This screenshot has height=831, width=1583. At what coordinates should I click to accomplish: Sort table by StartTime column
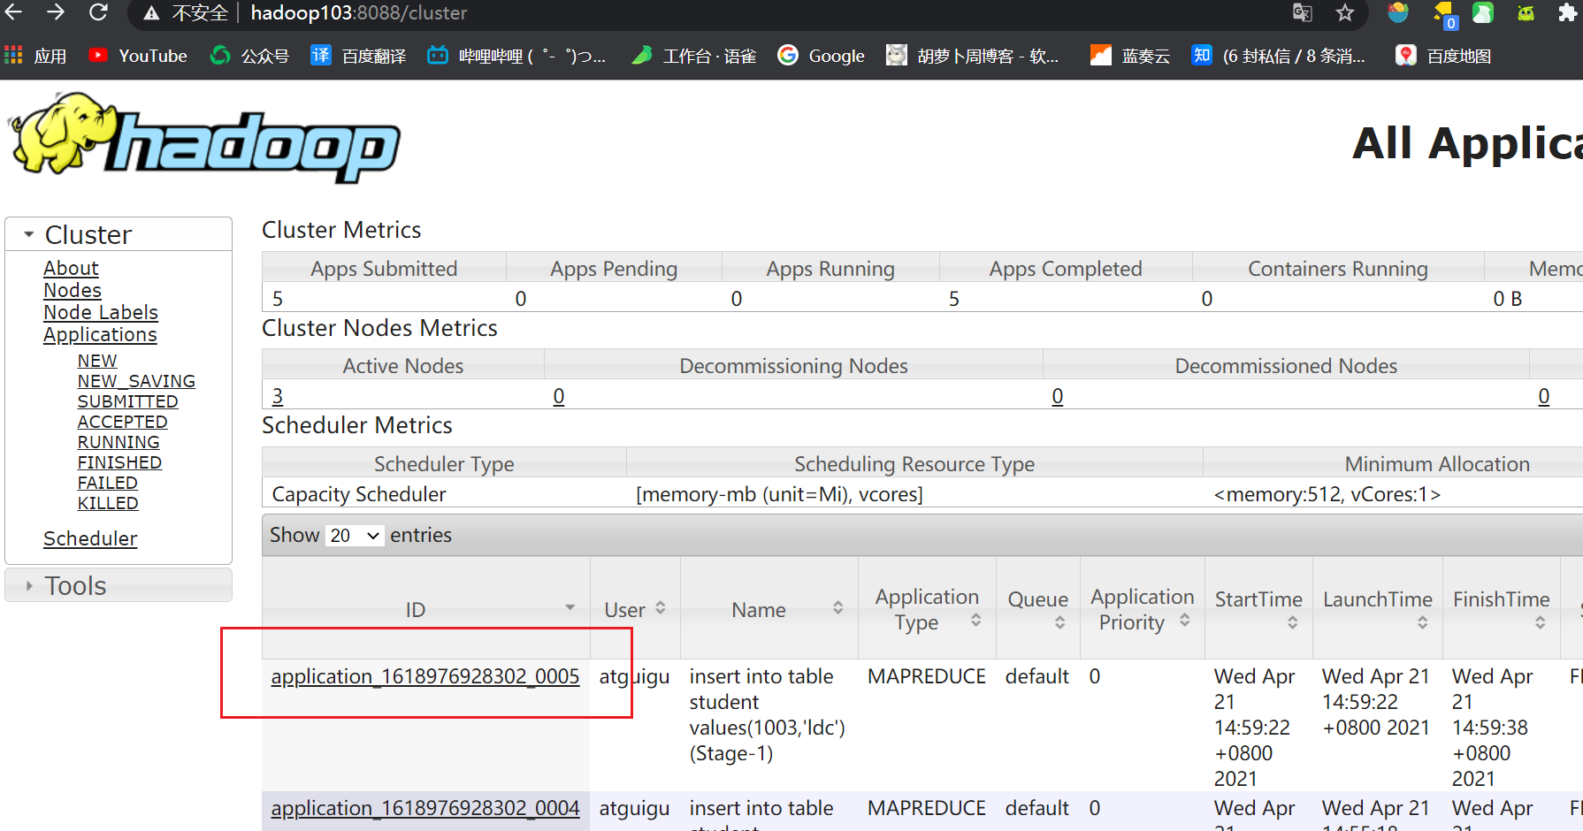[1258, 609]
